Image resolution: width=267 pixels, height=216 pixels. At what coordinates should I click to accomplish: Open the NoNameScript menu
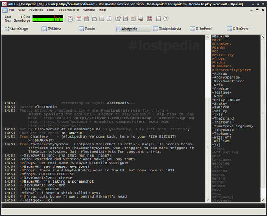coord(69,10)
